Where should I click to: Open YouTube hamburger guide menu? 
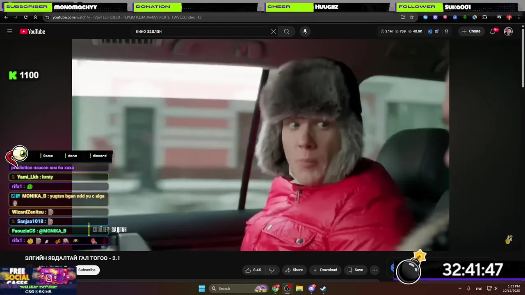coord(10,31)
